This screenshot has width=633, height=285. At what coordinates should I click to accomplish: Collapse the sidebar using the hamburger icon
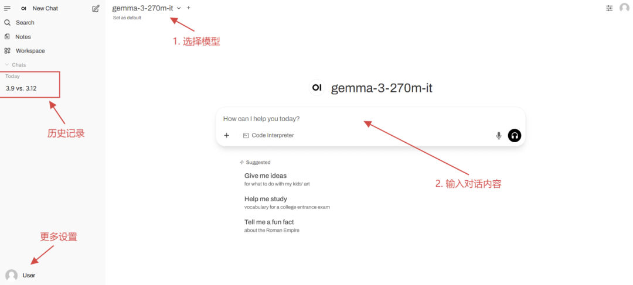7,8
